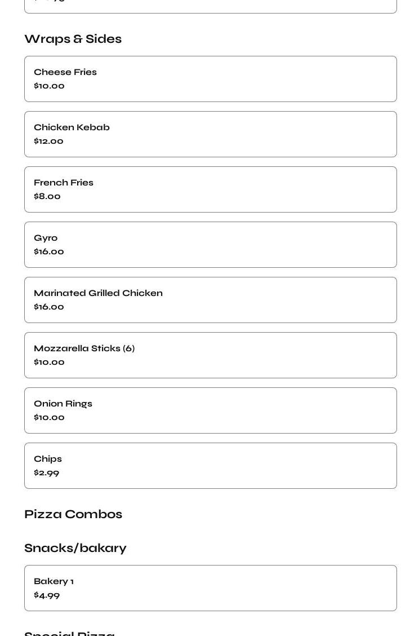Image resolution: width=410 pixels, height=636 pixels.
Task: Open the Chicken Kebab item card
Action: 210,134
